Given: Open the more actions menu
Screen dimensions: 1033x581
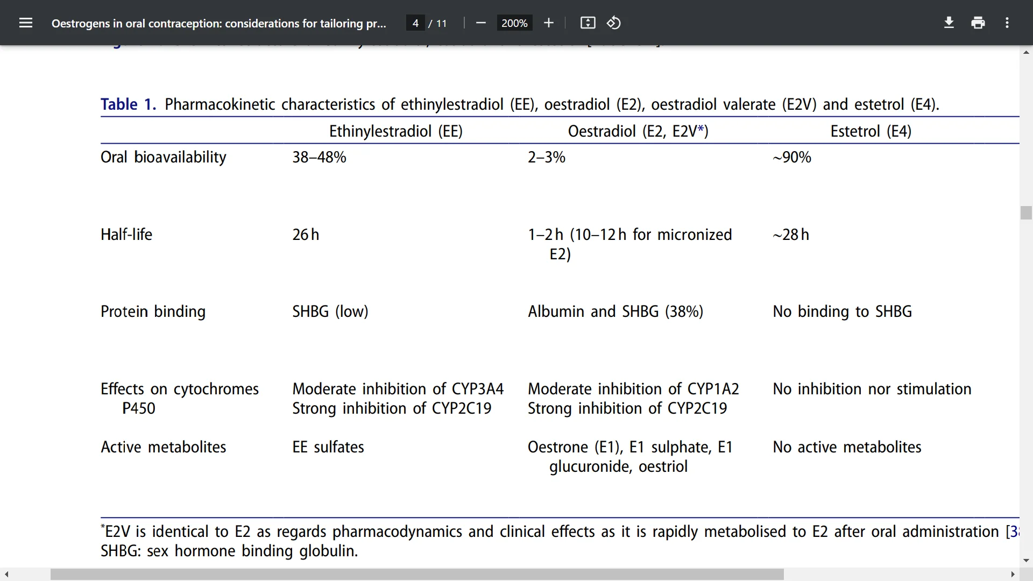Looking at the screenshot, I should 1007,23.
